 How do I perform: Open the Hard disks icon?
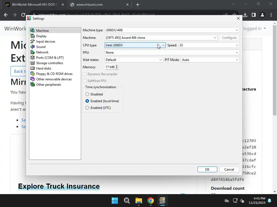click(32, 68)
